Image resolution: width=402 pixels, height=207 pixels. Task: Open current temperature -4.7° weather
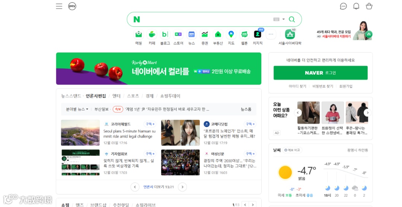pyautogui.click(x=307, y=170)
